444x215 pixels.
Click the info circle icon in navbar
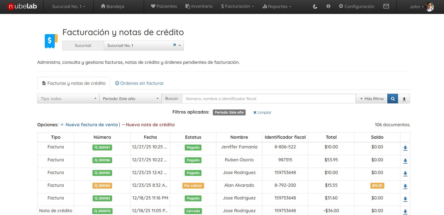[x=328, y=6]
